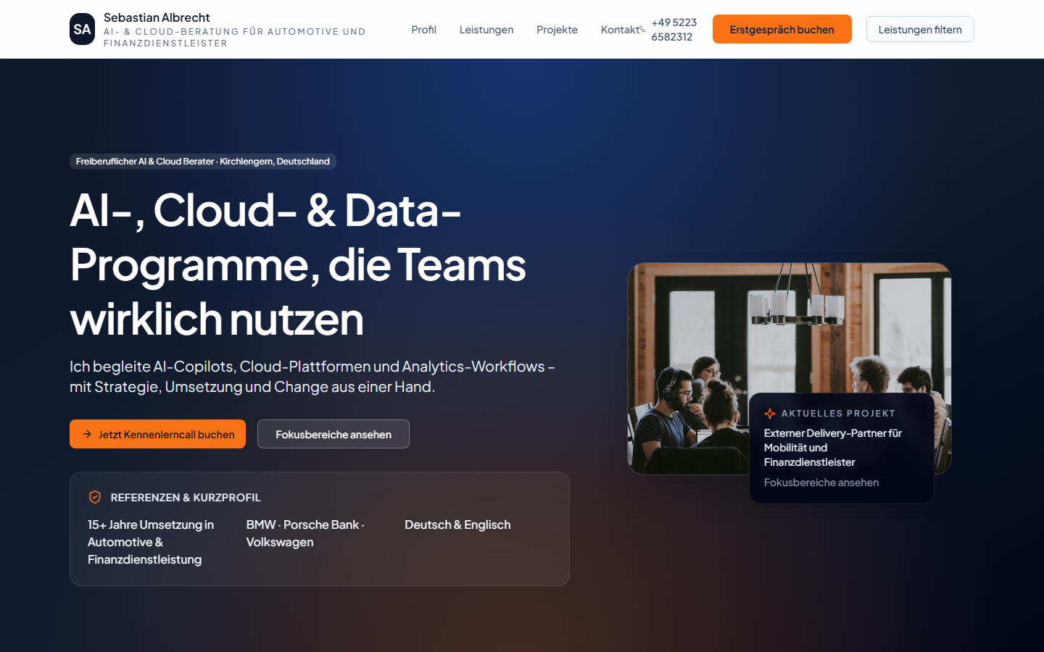Call the phone number +49 5223 6582312
This screenshot has width=1044, height=652.
(674, 30)
